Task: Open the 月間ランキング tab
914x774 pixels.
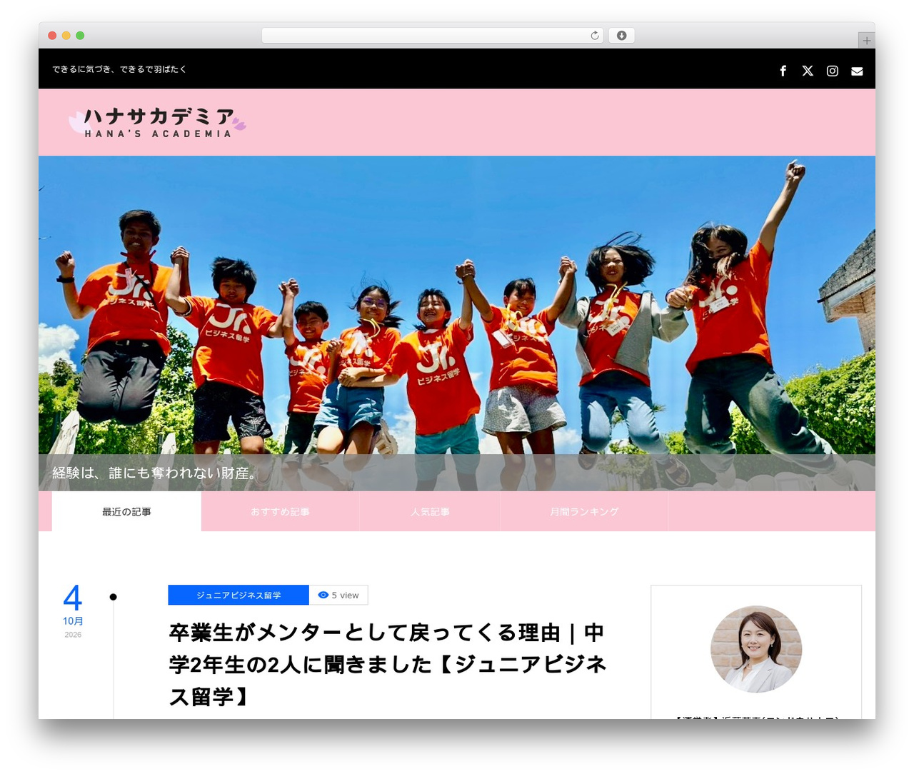Action: click(584, 511)
